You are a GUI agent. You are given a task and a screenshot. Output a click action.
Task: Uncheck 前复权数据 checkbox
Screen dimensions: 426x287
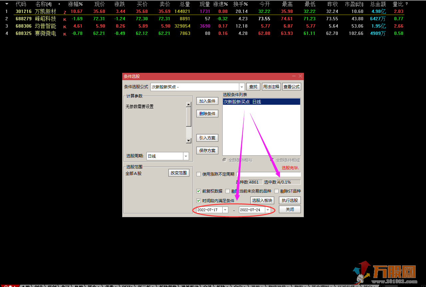[199, 191]
